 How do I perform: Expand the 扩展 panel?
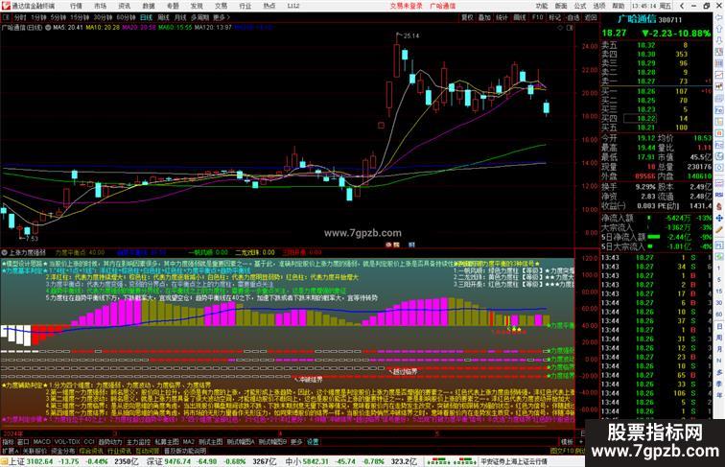point(10,451)
